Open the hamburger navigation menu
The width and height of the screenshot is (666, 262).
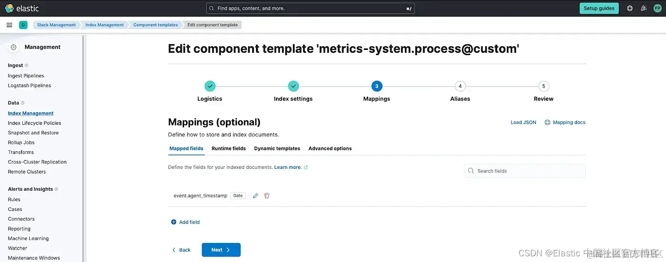coord(10,25)
